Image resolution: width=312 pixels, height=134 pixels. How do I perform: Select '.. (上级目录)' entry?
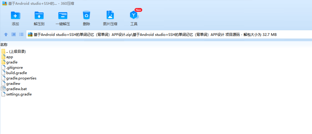(x=16, y=51)
